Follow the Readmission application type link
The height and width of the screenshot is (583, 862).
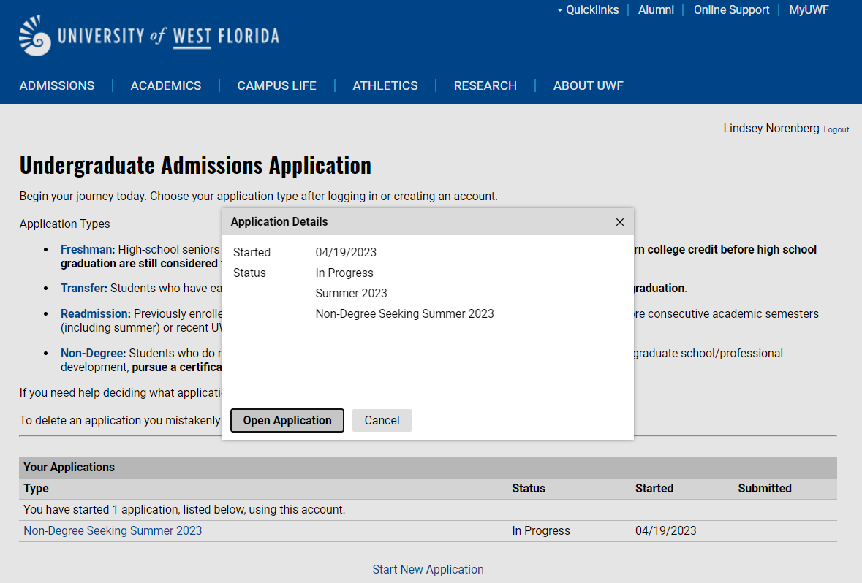click(94, 313)
